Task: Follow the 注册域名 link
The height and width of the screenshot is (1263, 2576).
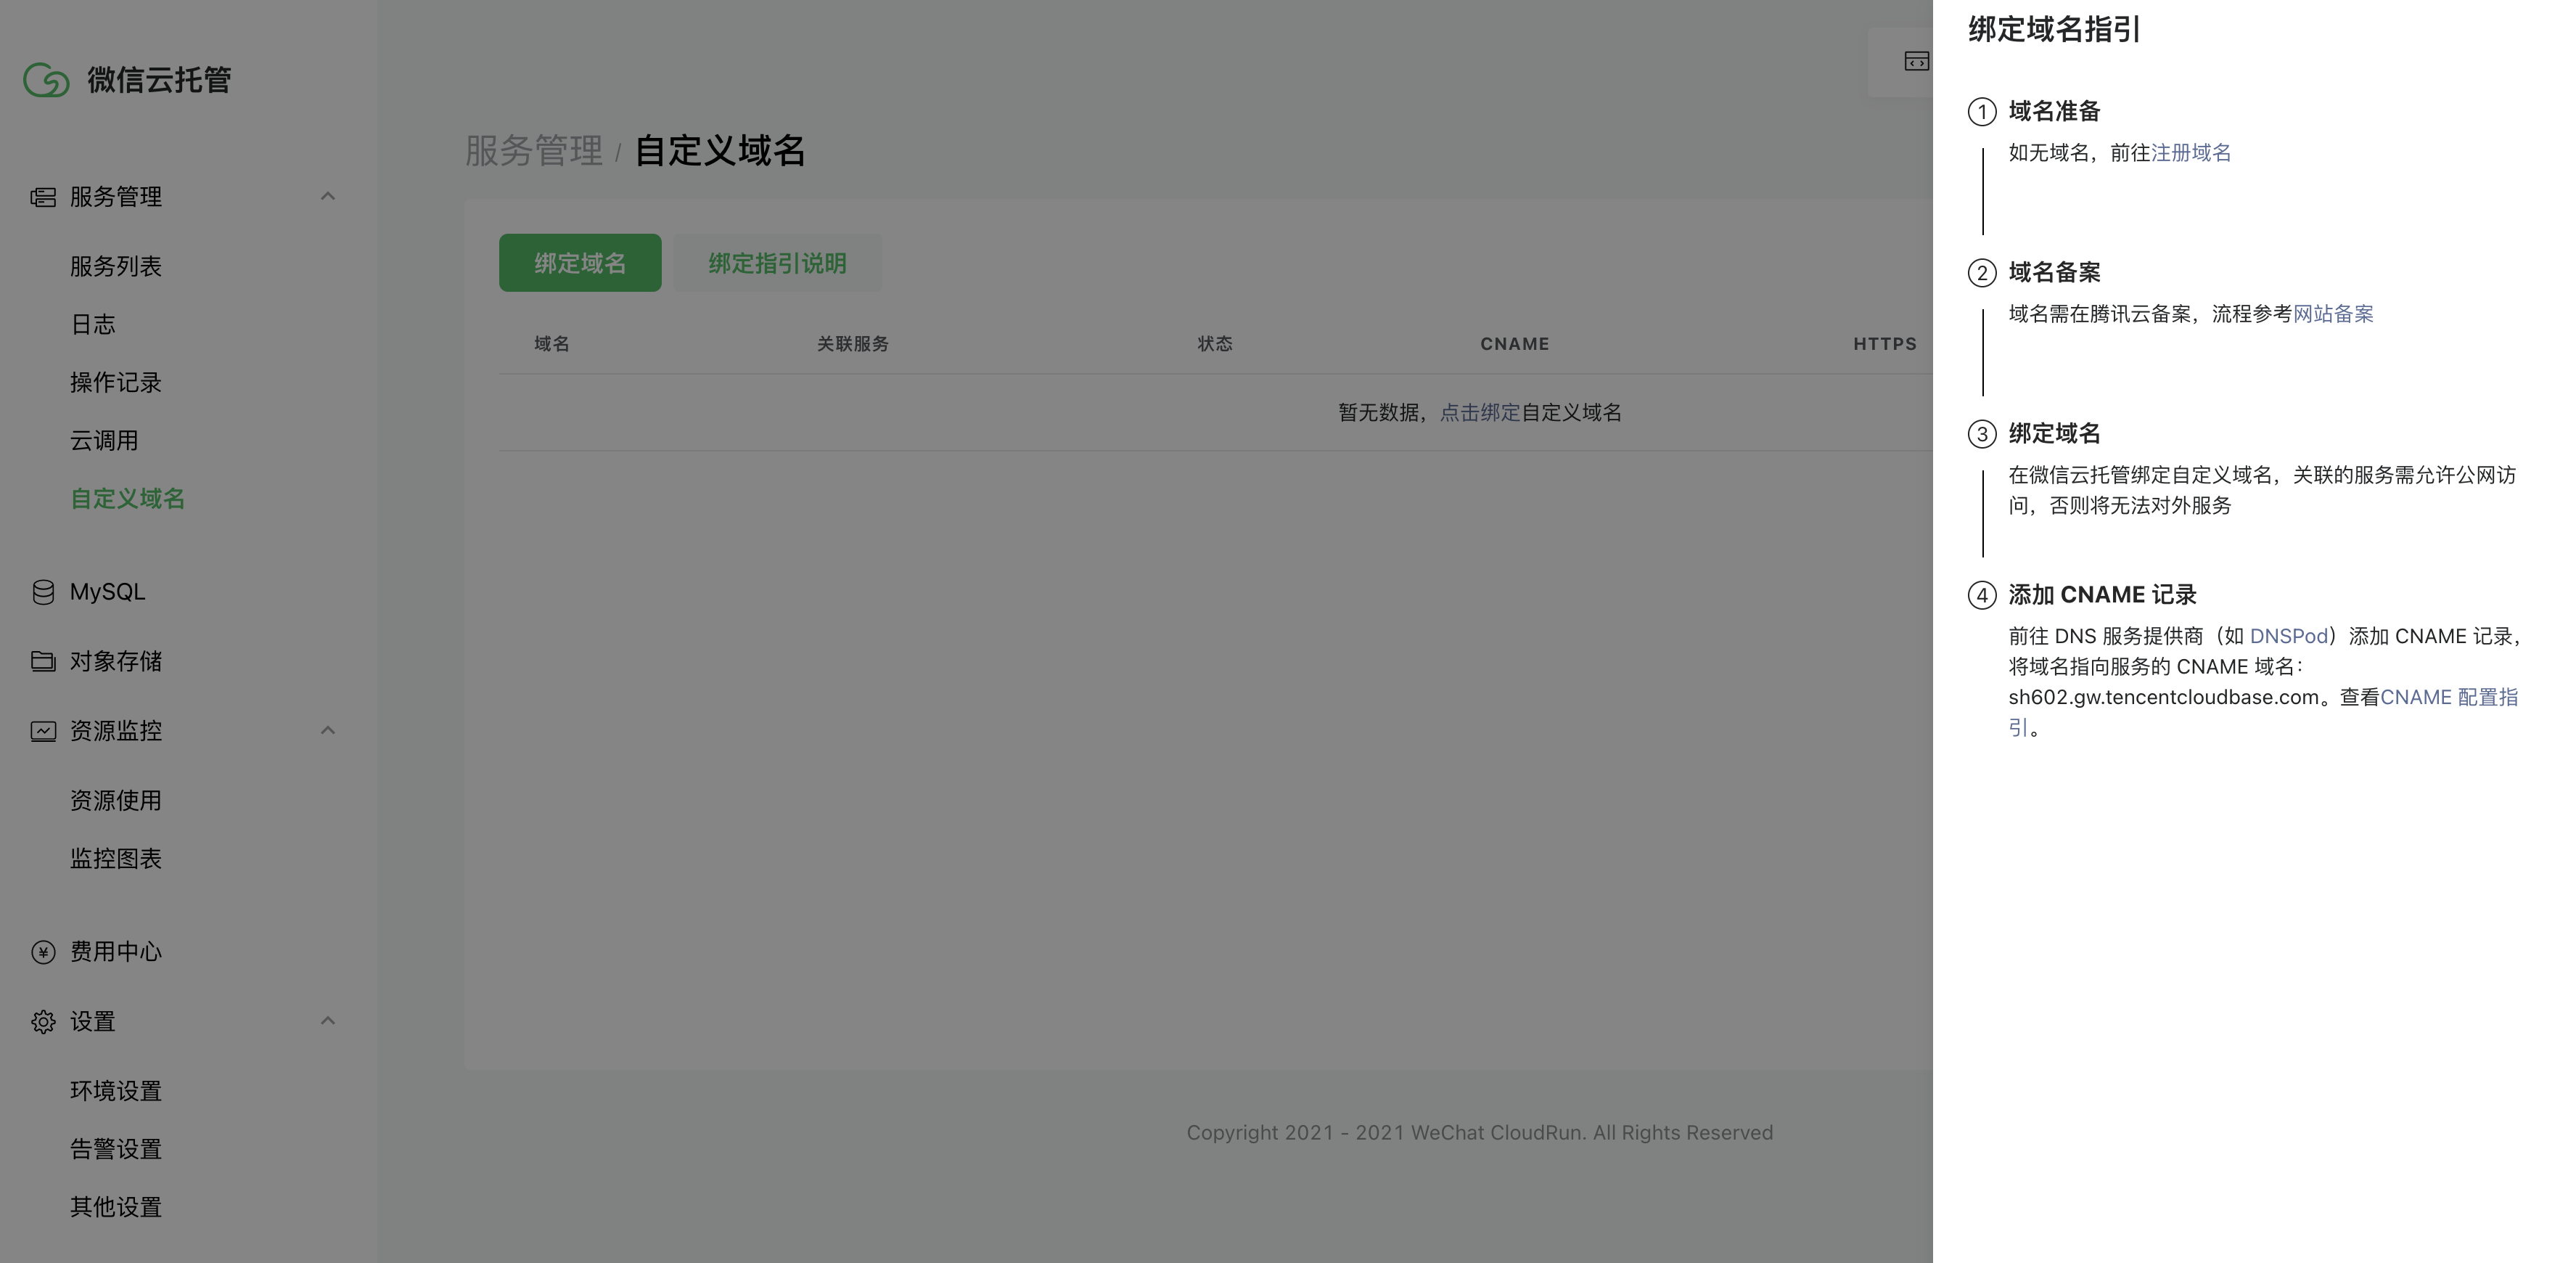Action: click(2190, 153)
